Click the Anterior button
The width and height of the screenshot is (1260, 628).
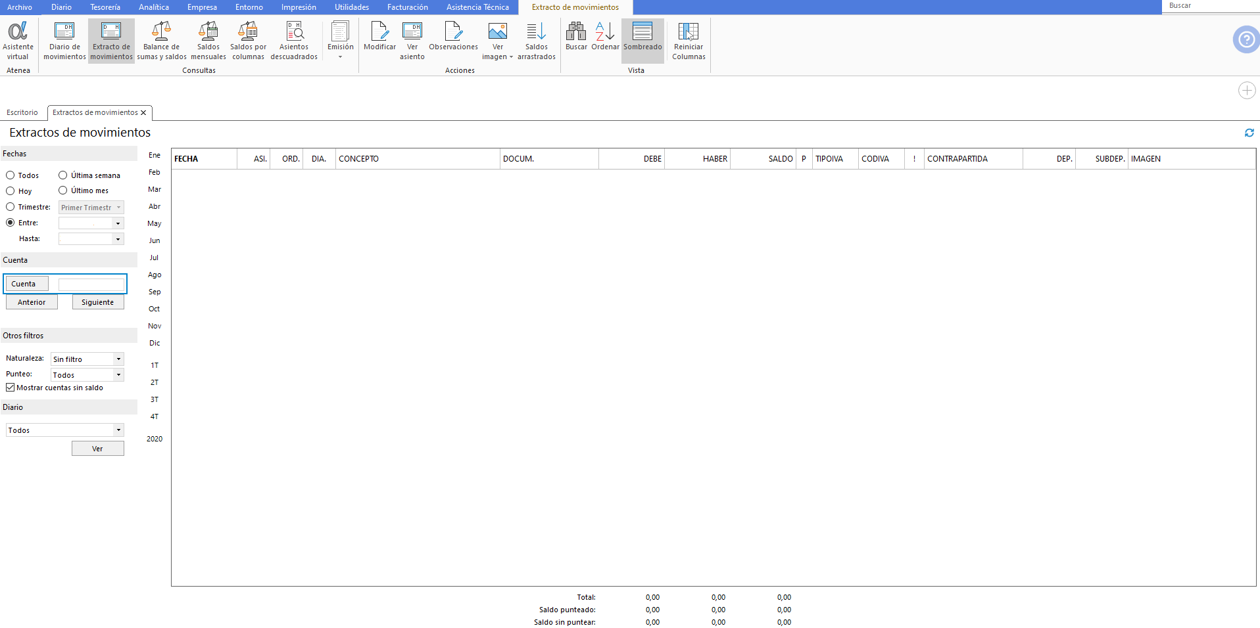pyautogui.click(x=32, y=302)
